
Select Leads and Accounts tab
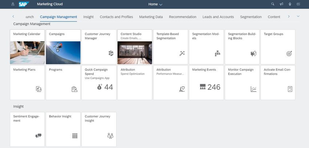pos(218,17)
